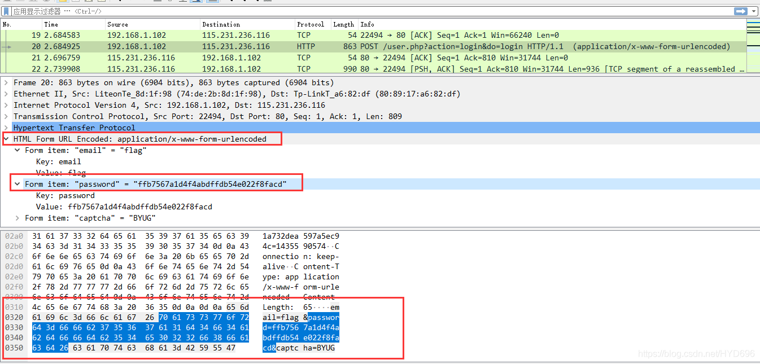This screenshot has height=364, width=760.
Task: Expand the Form item captcha node
Action: point(18,218)
